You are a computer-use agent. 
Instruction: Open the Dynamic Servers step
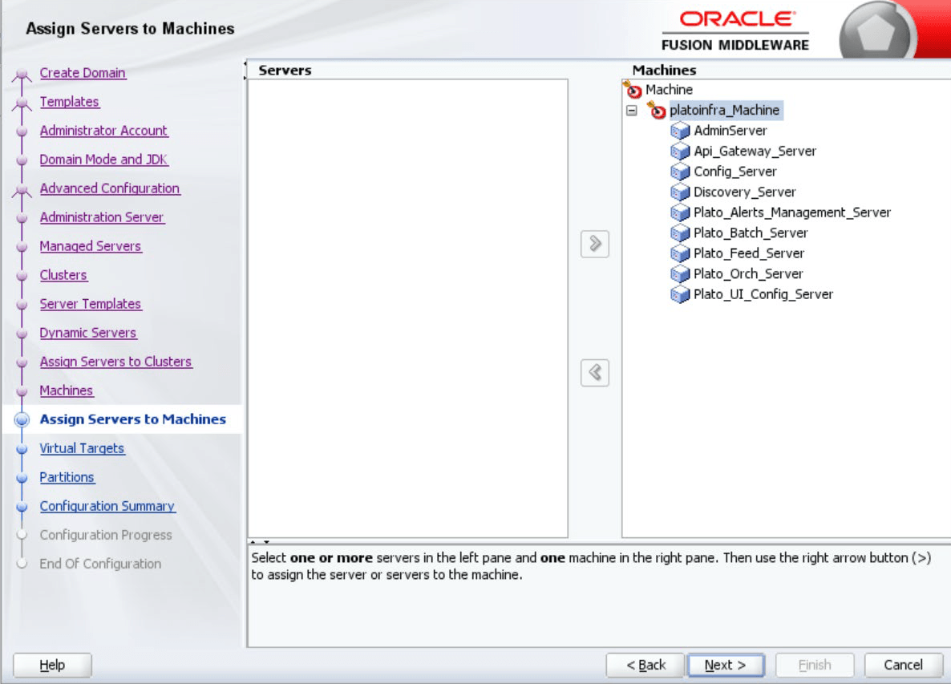point(88,333)
